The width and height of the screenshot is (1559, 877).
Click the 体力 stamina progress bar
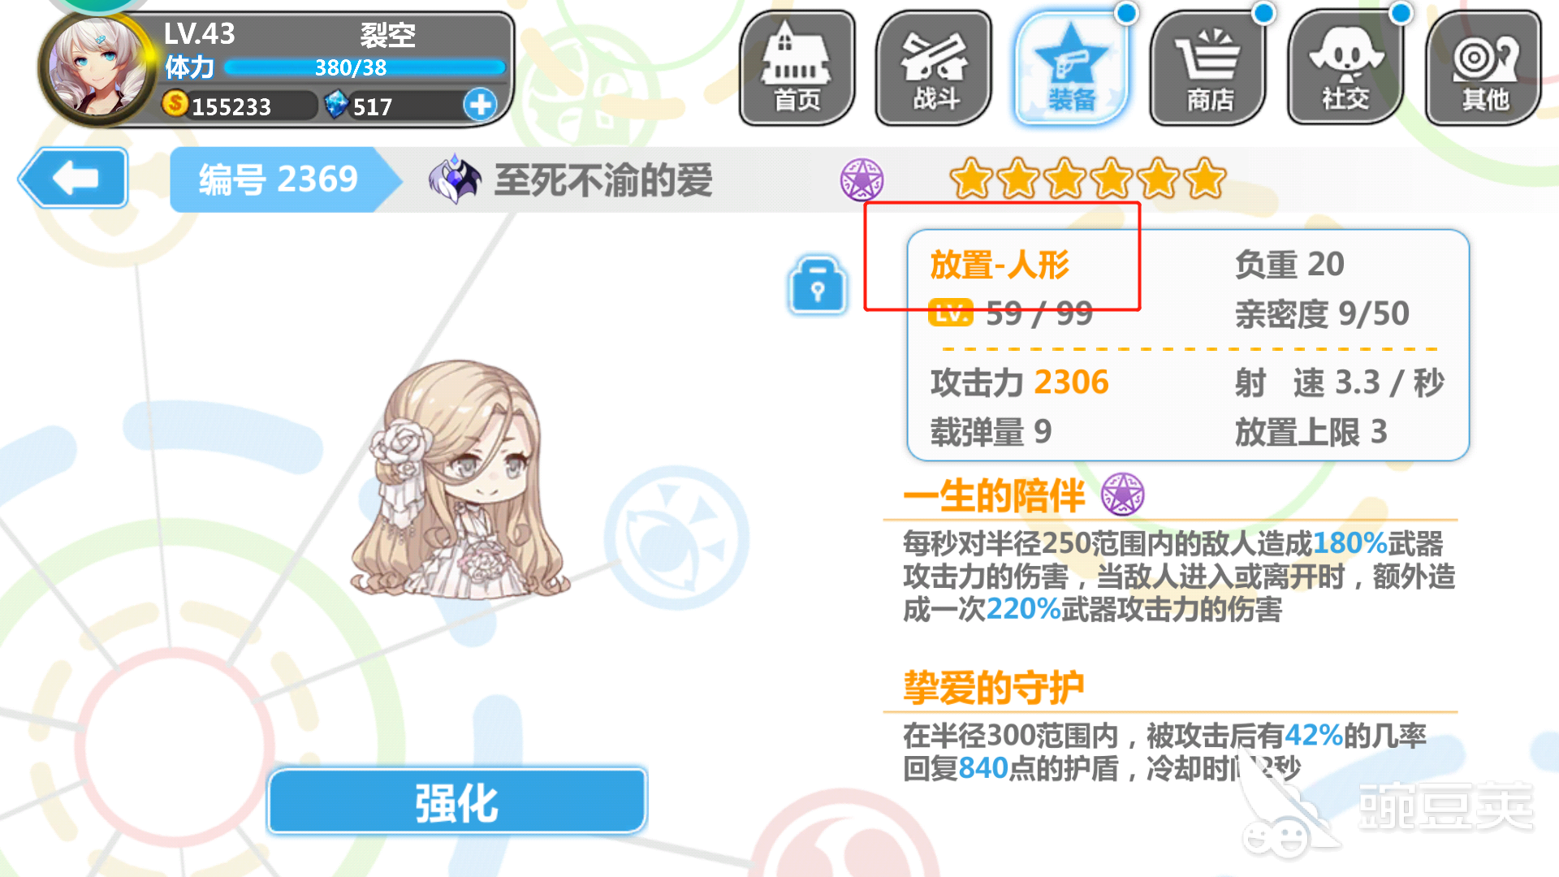(365, 67)
